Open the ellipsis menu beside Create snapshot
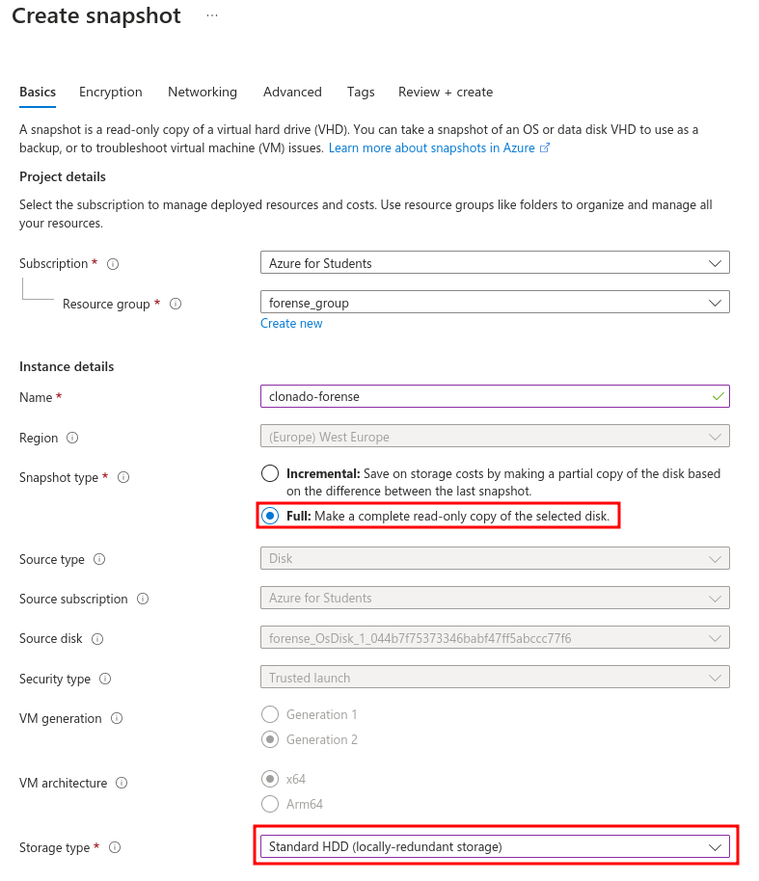Image resolution: width=759 pixels, height=881 pixels. tap(212, 15)
